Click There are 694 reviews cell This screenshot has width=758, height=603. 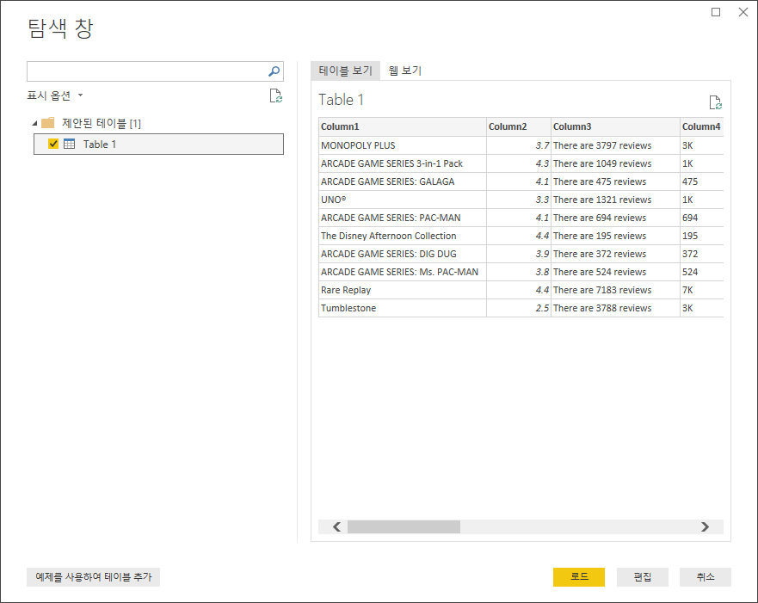pyautogui.click(x=615, y=218)
